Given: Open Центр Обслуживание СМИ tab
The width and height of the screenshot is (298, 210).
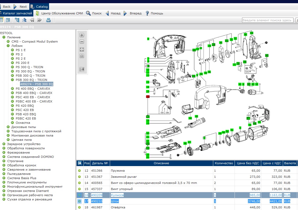Looking at the screenshot, I should tap(59, 13).
